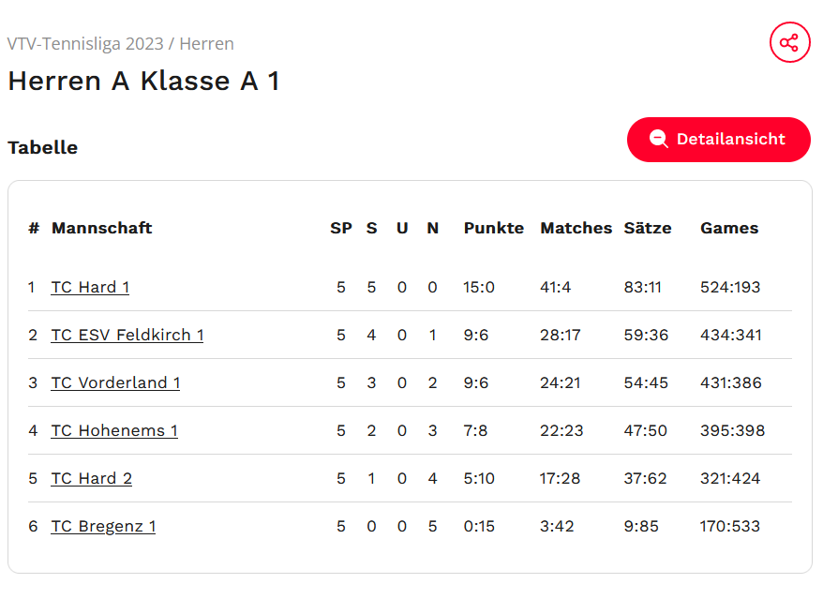Click the Games column header
Screen dimensions: 823x599
click(x=729, y=228)
